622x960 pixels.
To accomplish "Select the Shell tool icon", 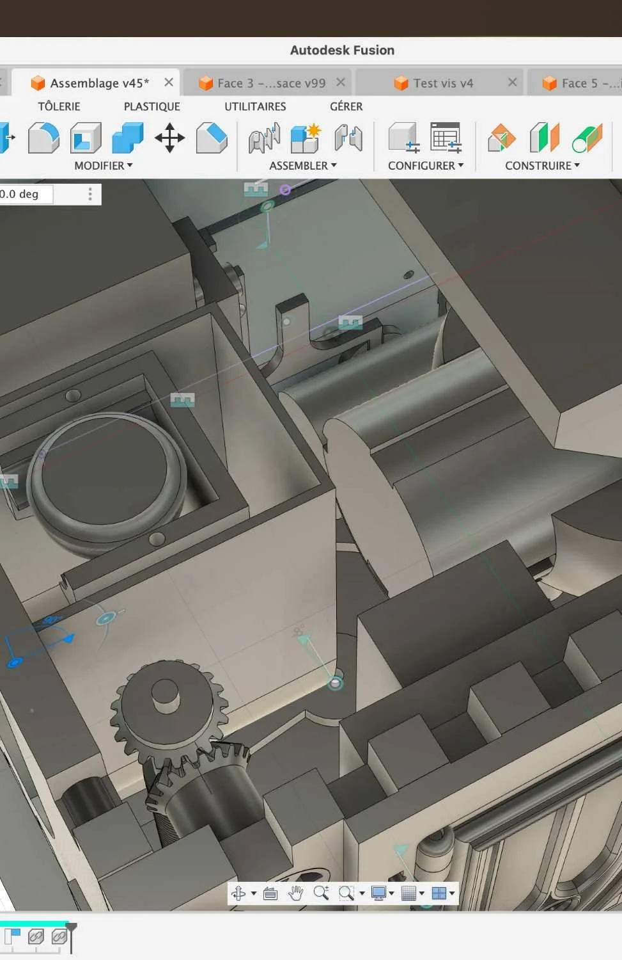I will click(x=86, y=138).
